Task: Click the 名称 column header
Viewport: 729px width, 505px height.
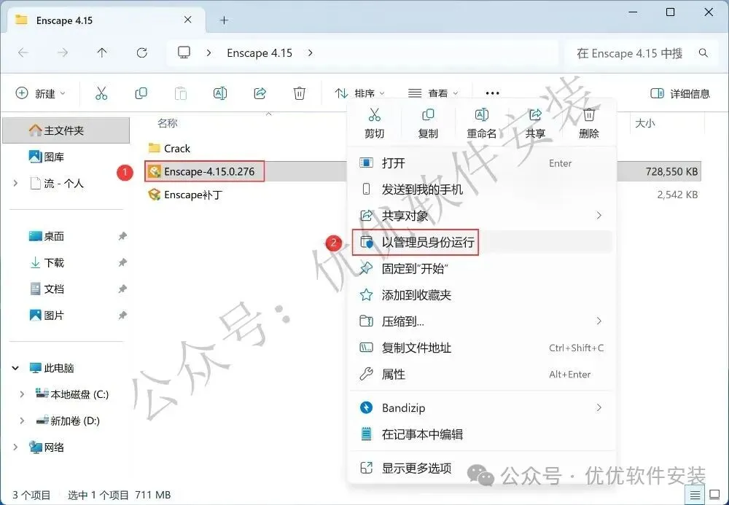Action: pyautogui.click(x=168, y=123)
